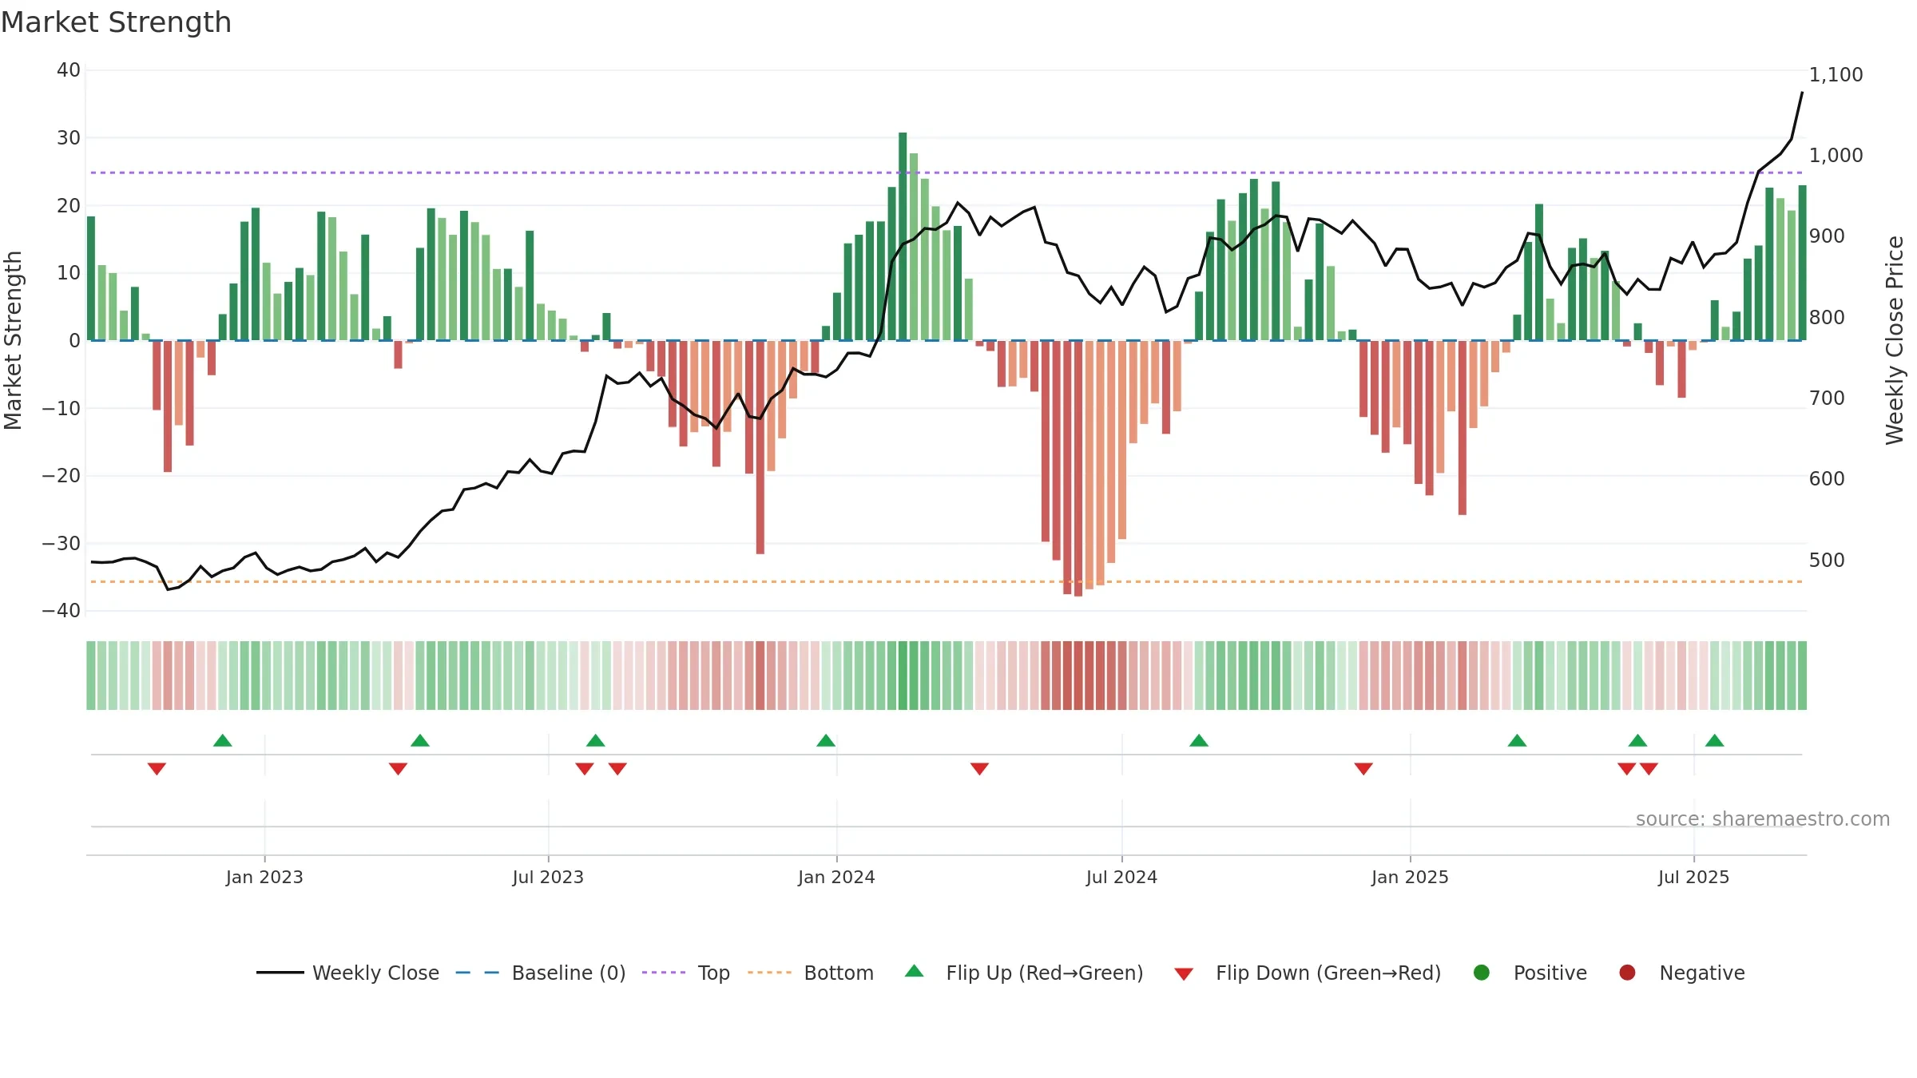Click the green Flip Up legend triangle icon
1917x1078 pixels.
click(915, 971)
